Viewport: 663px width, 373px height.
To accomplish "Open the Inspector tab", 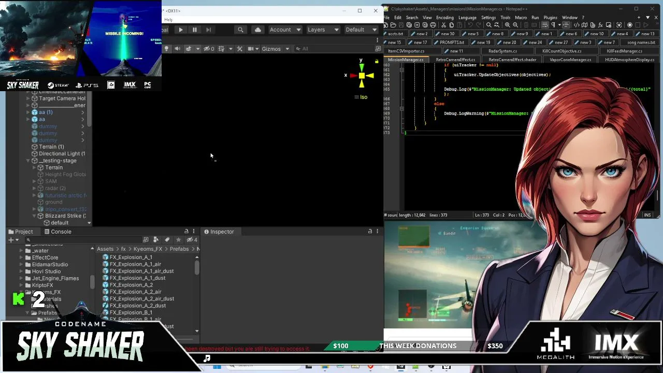I will (219, 232).
